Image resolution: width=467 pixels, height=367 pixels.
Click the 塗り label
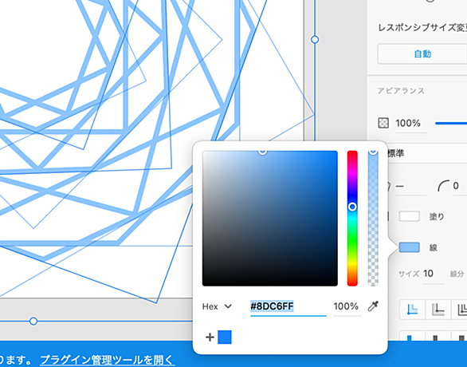437,216
